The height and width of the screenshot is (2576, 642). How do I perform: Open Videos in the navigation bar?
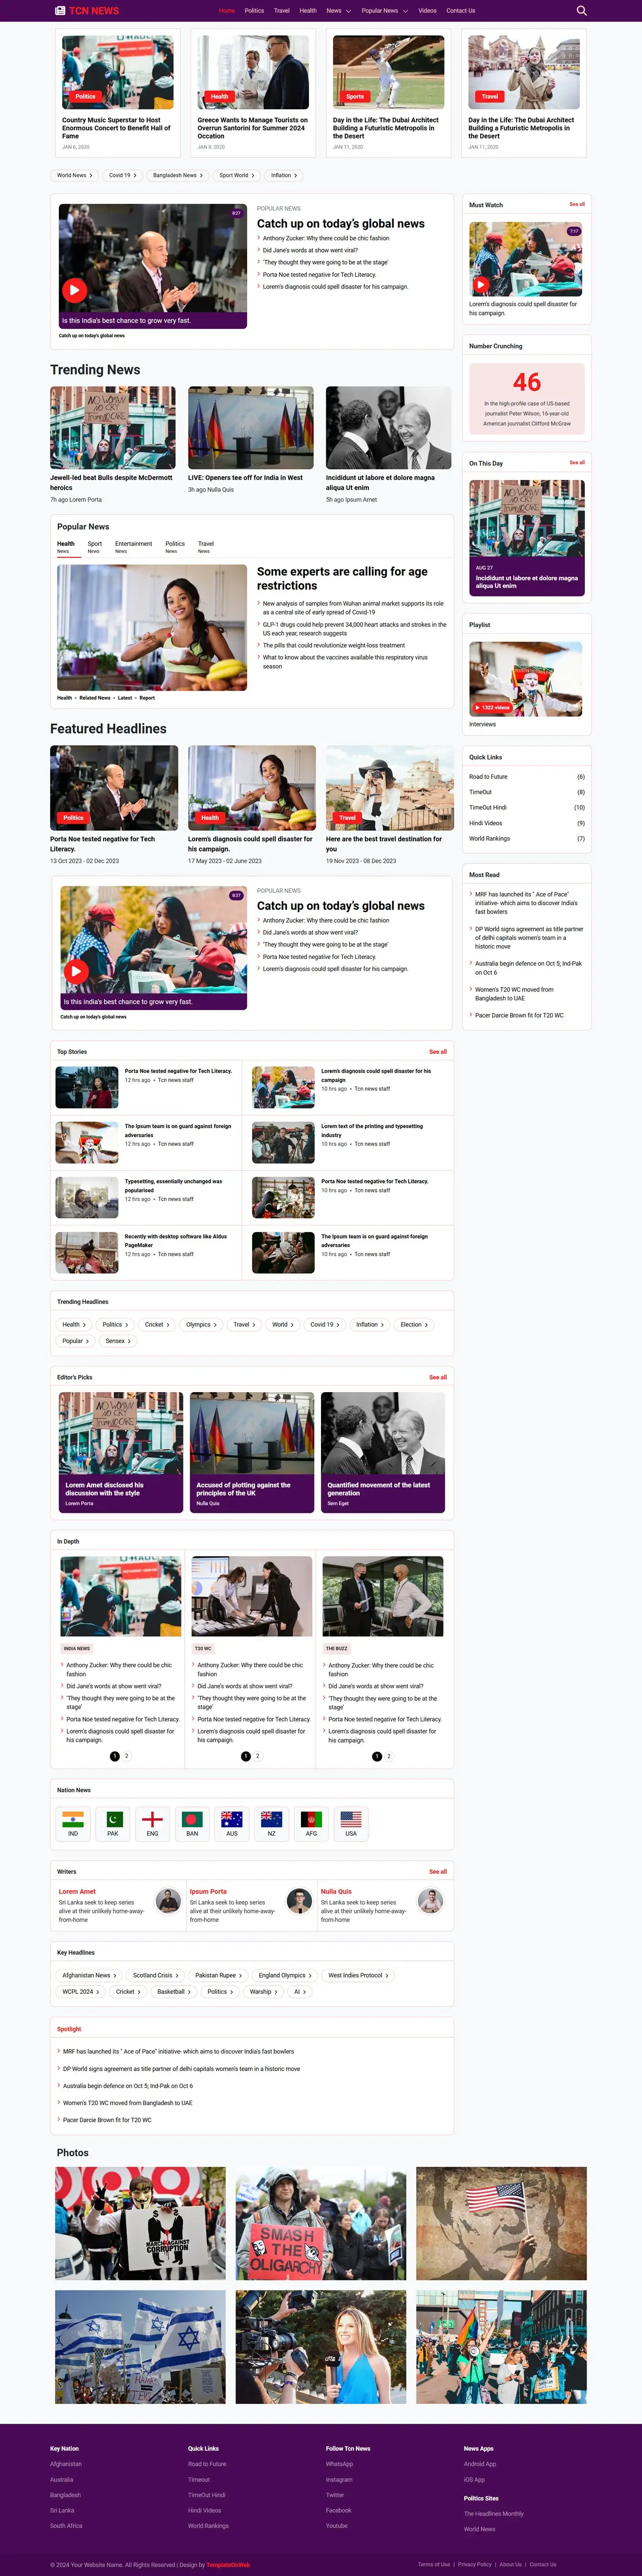click(x=427, y=11)
